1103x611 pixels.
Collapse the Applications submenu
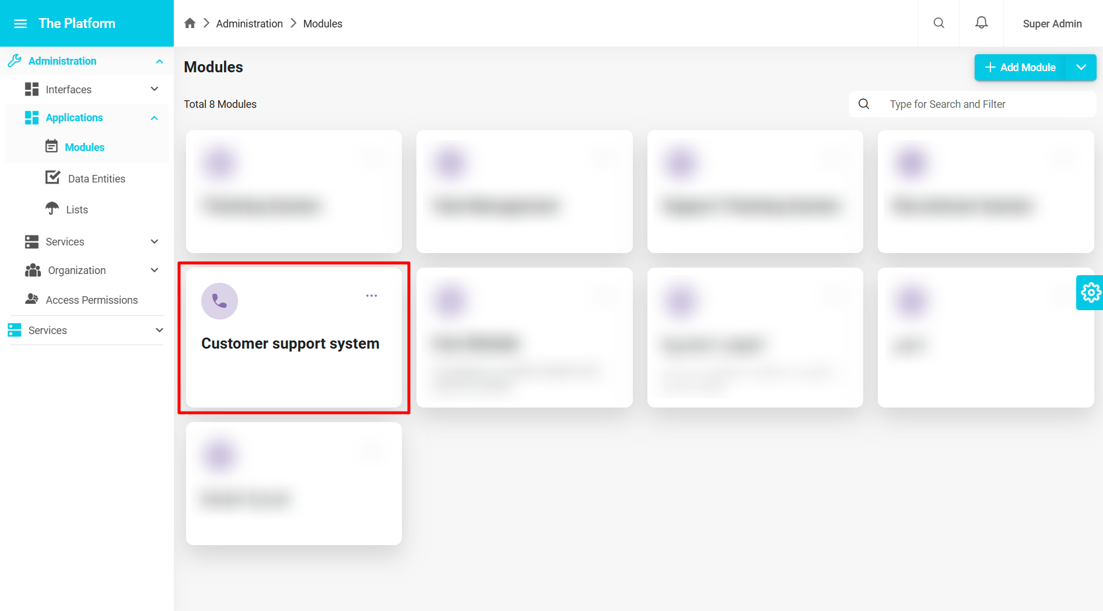tap(155, 118)
